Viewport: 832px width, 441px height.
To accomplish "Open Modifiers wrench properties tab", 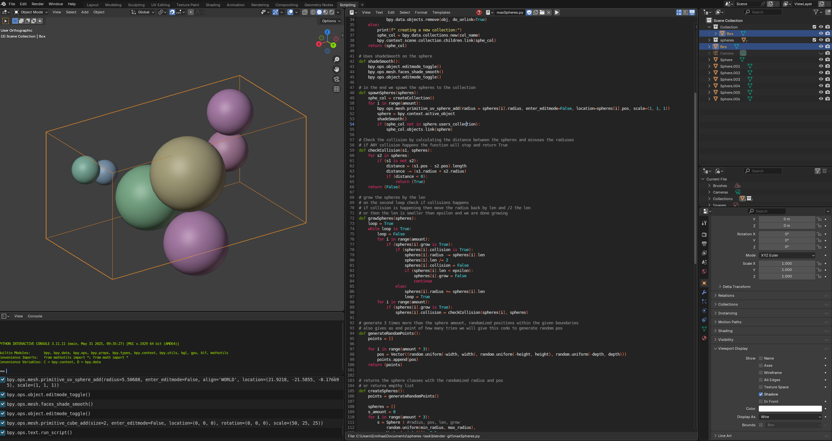I will (x=704, y=292).
